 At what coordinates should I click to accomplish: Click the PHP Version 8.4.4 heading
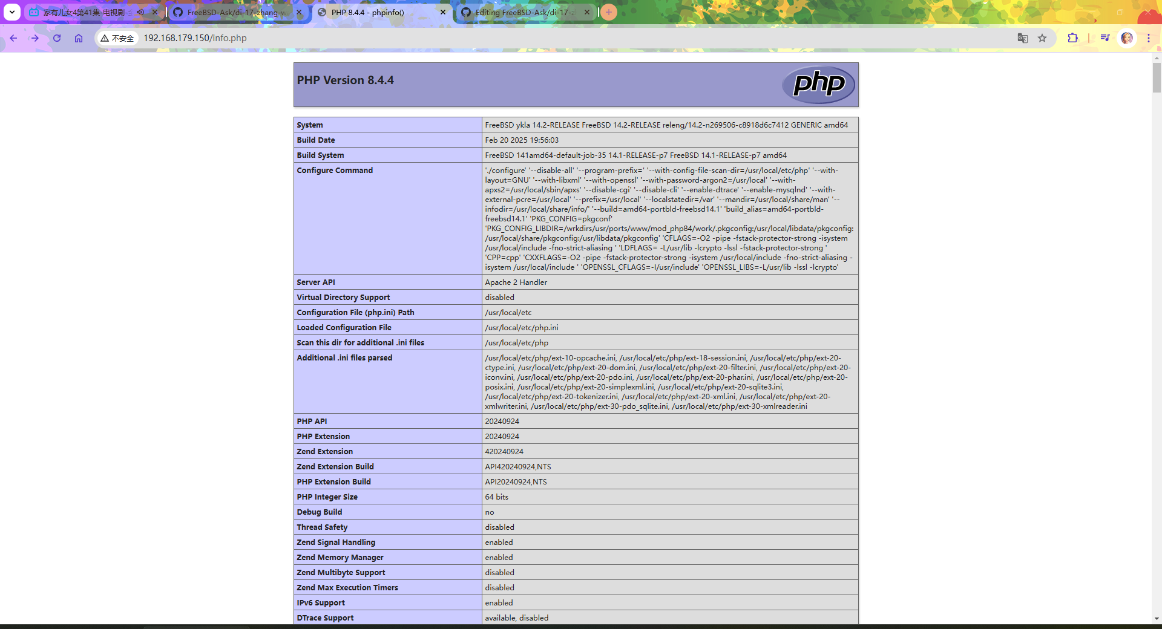point(345,80)
